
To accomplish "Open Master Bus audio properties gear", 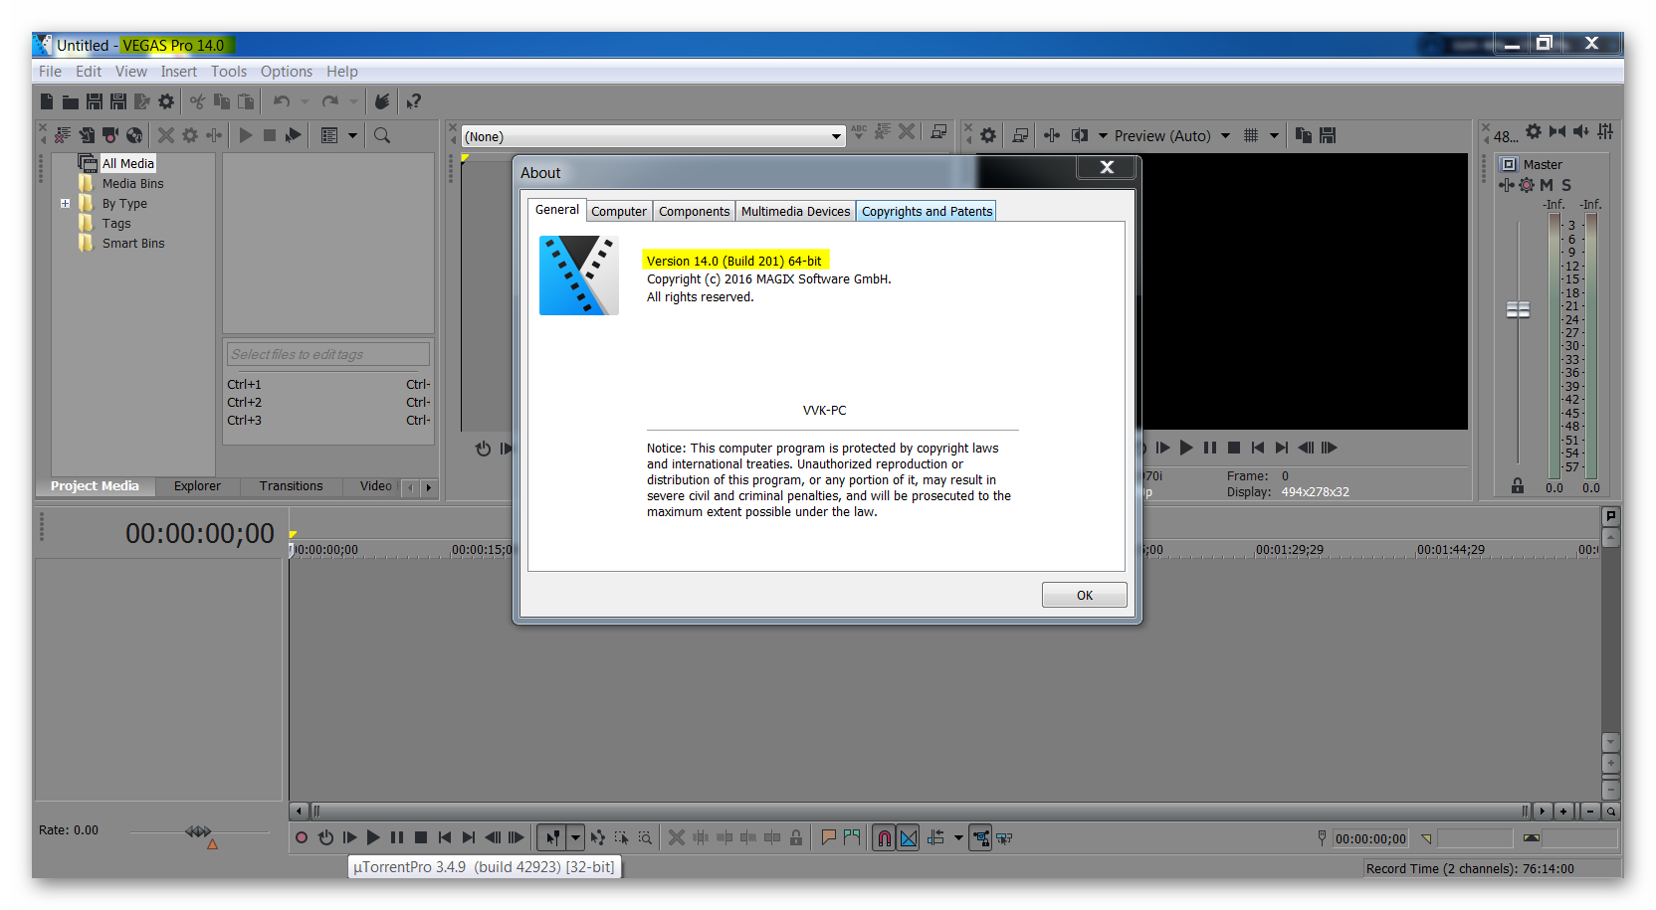I will (1534, 131).
